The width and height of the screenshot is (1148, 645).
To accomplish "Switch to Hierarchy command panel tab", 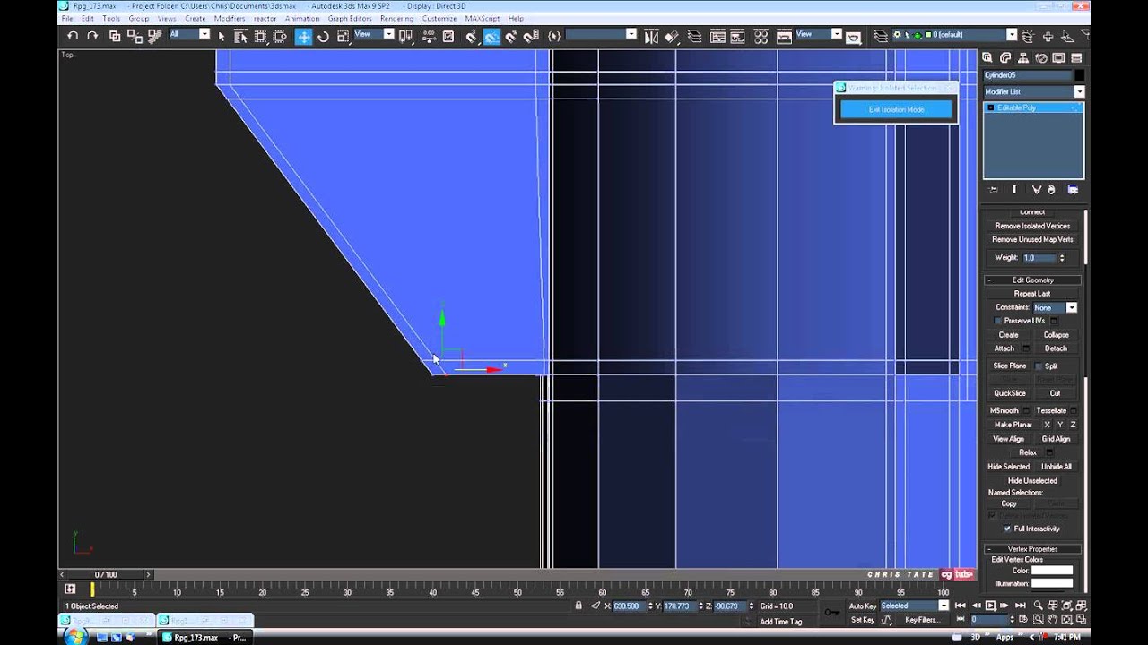I will (x=1024, y=58).
